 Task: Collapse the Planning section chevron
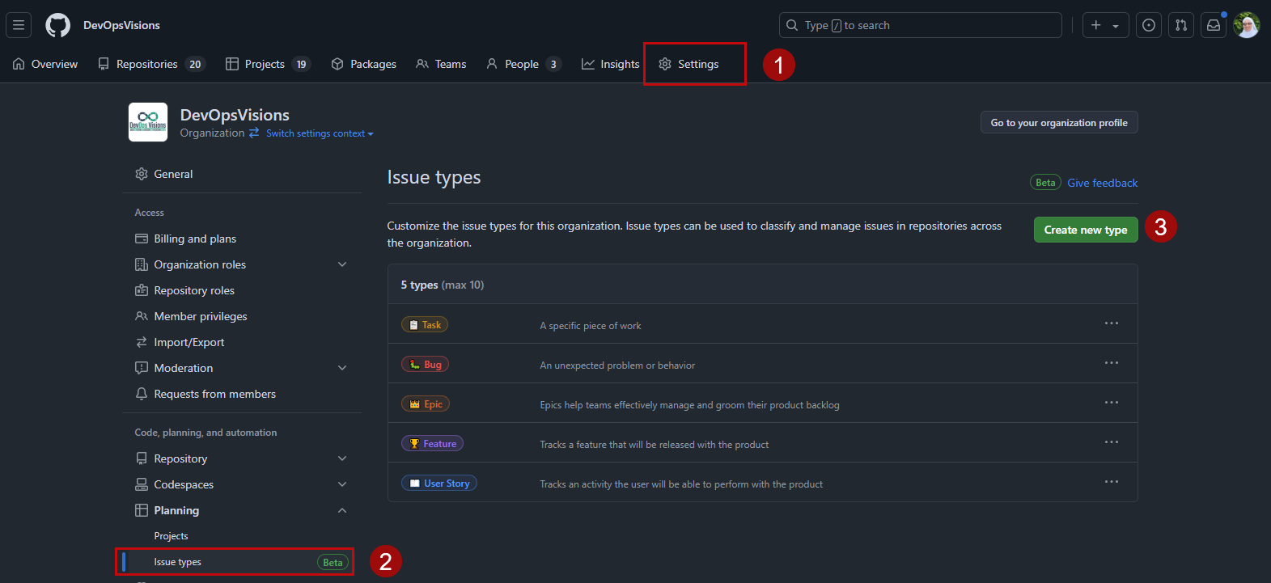pos(342,510)
